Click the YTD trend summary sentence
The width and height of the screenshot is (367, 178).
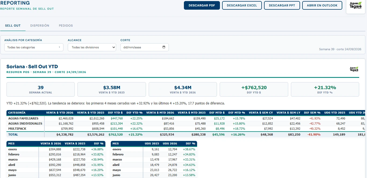click(116, 103)
